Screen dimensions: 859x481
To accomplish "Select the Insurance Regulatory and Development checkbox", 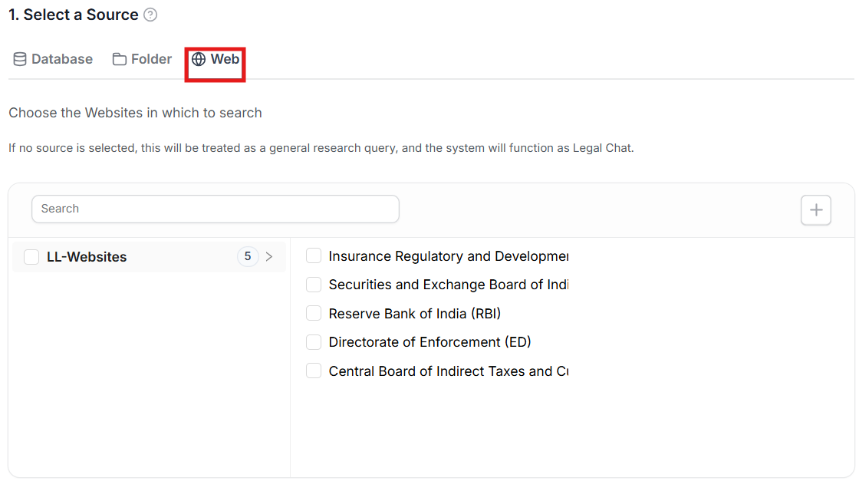I will pyautogui.click(x=314, y=256).
